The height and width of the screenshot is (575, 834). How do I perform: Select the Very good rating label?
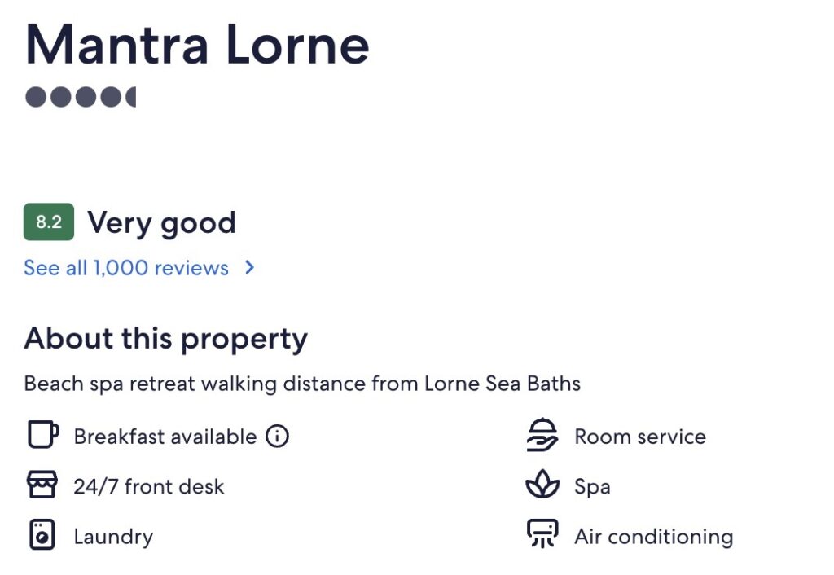point(161,222)
